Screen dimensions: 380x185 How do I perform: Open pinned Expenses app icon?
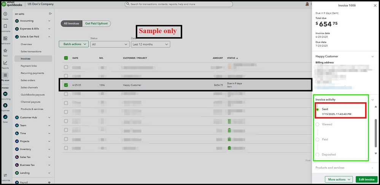(5, 105)
